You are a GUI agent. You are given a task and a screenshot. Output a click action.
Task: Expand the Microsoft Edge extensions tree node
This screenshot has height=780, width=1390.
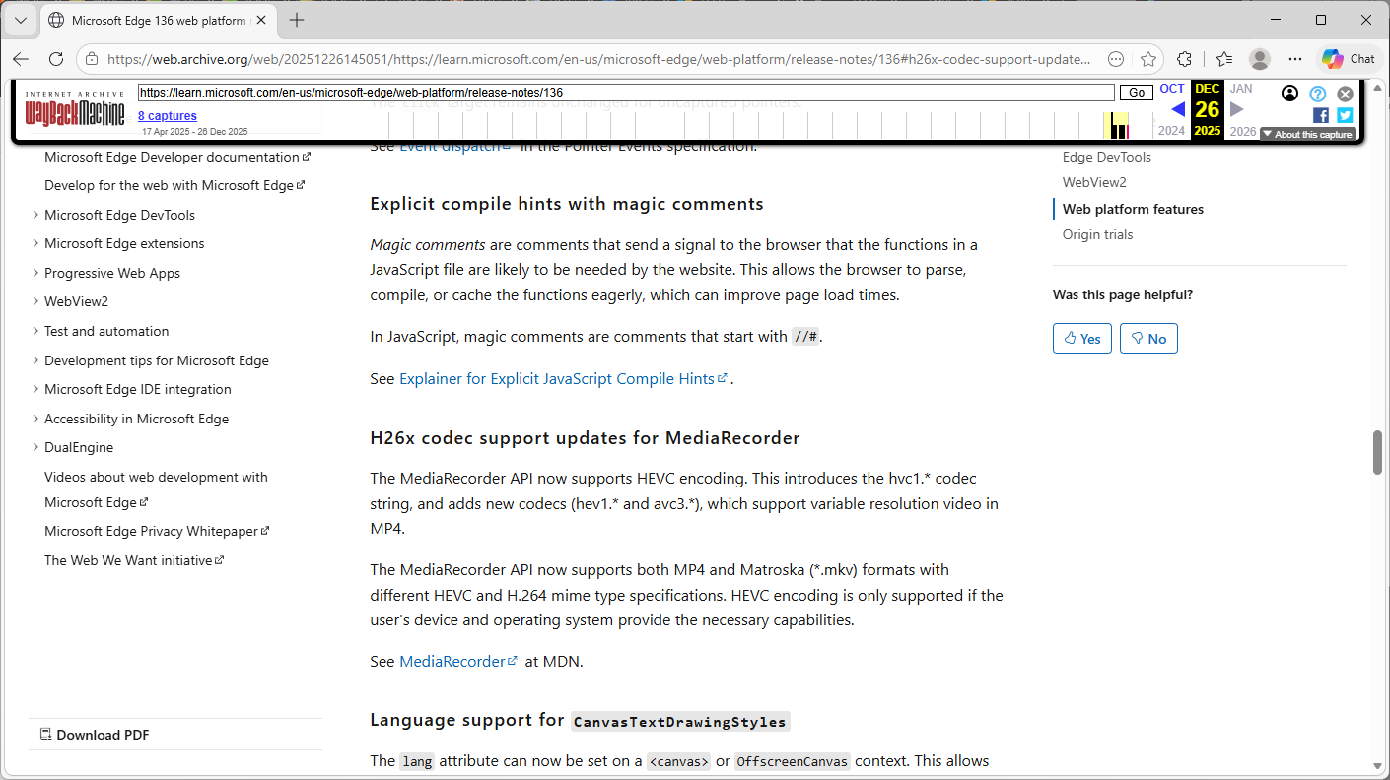point(36,243)
